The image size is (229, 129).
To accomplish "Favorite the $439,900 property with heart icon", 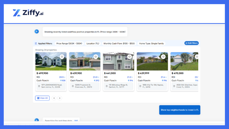I will coord(96,56).
